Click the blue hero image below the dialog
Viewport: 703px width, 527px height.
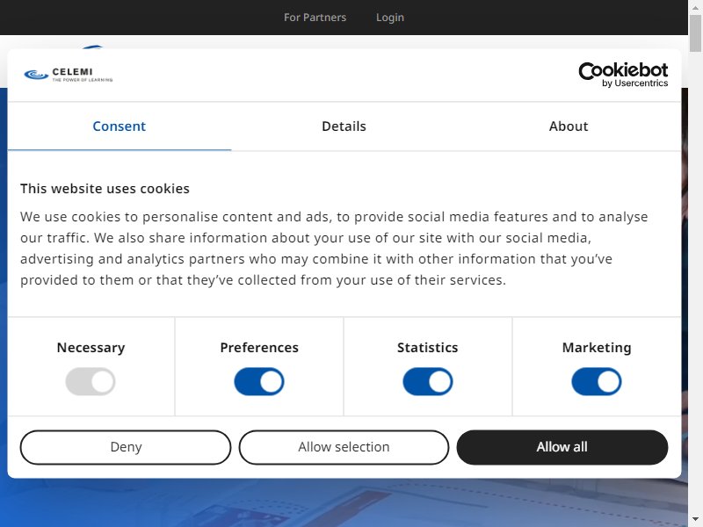344,502
